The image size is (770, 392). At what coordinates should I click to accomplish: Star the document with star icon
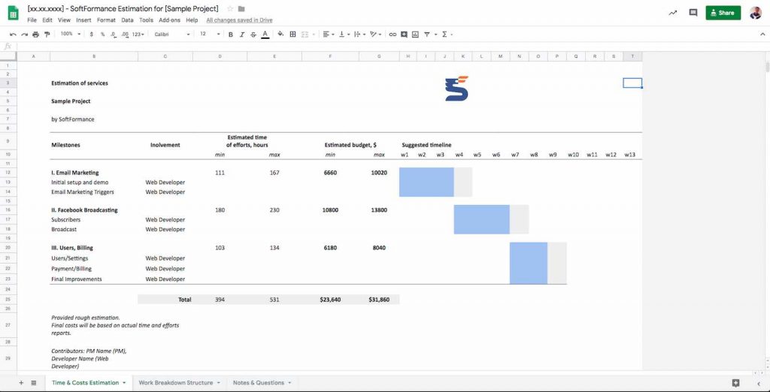[x=230, y=9]
